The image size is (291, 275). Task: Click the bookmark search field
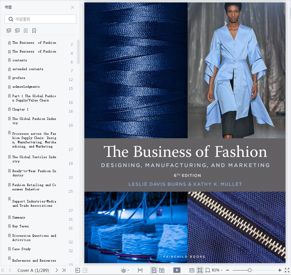pos(40,19)
